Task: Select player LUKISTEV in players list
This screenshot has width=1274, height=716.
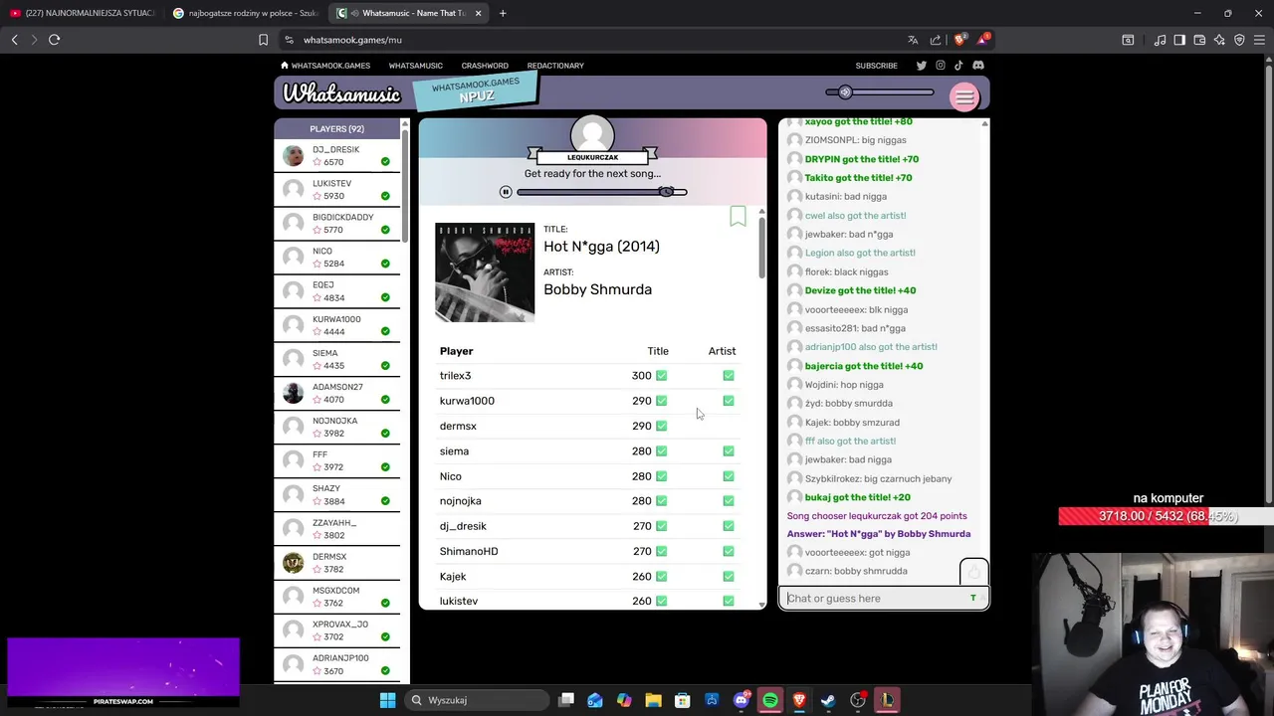Action: click(336, 189)
